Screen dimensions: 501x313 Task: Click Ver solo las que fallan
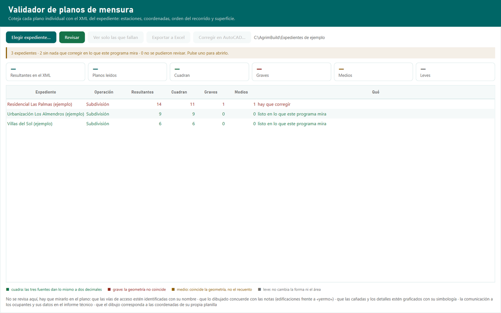[116, 37]
